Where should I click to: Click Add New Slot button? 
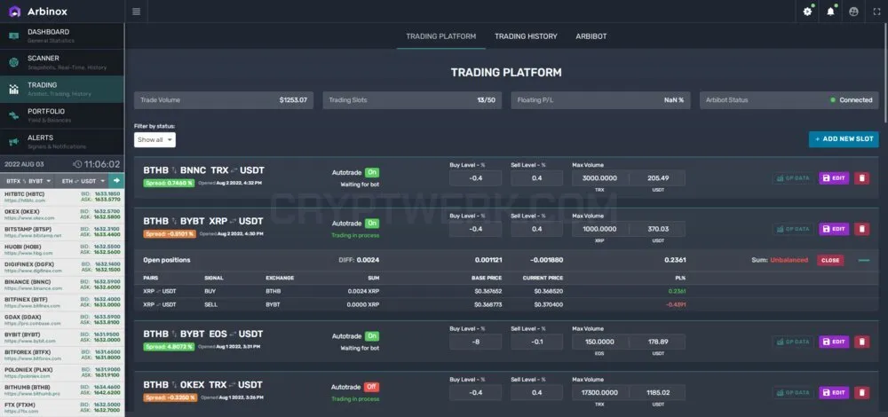tap(844, 139)
